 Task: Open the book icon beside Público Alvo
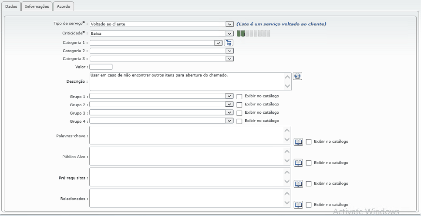click(x=298, y=163)
